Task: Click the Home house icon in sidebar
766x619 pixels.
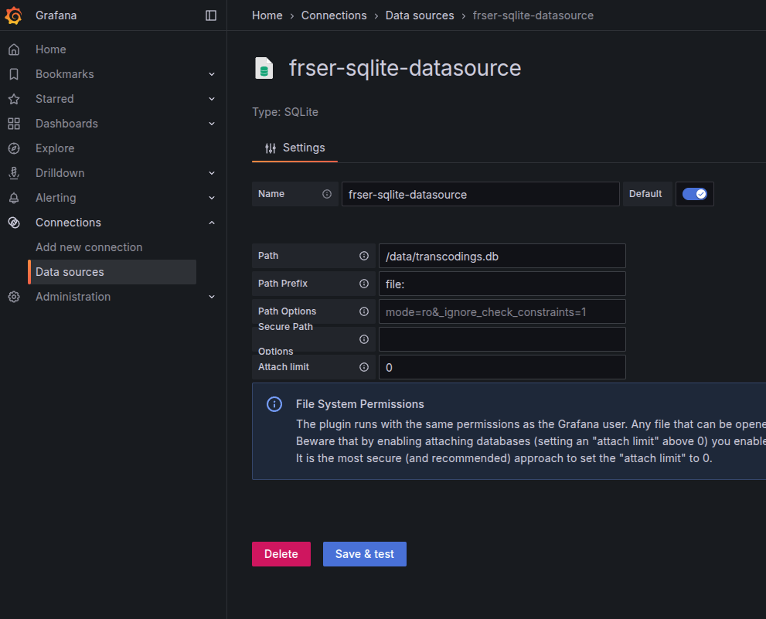Action: tap(14, 49)
